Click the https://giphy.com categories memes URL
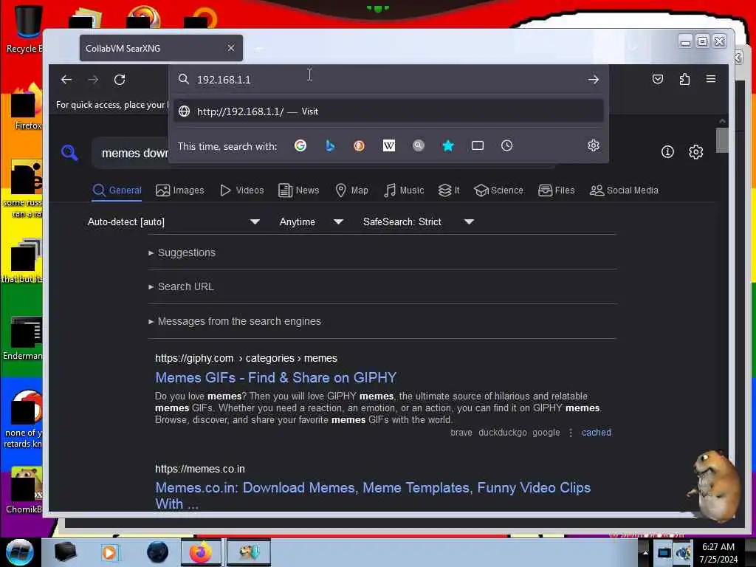The image size is (756, 567). [x=246, y=358]
